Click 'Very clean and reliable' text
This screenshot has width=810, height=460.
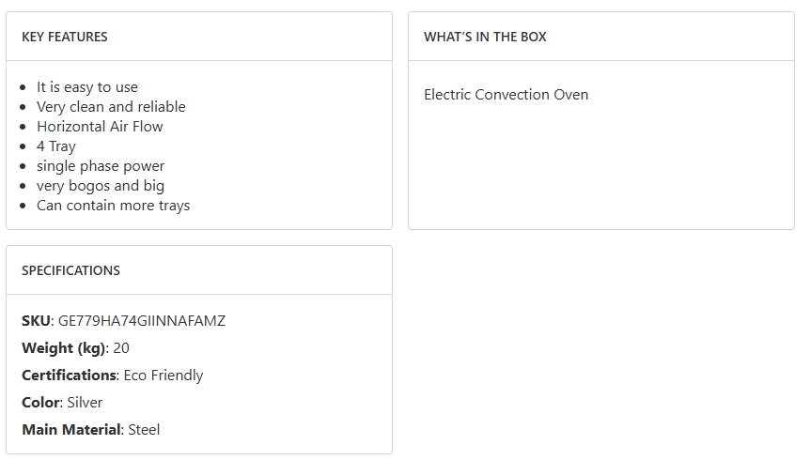click(111, 107)
